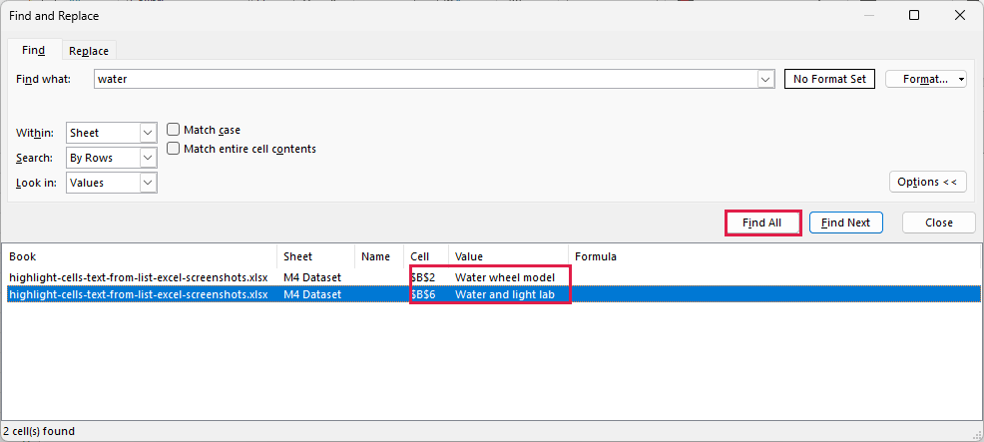Open the Format button dropdown arrow
The image size is (984, 442).
click(x=961, y=79)
